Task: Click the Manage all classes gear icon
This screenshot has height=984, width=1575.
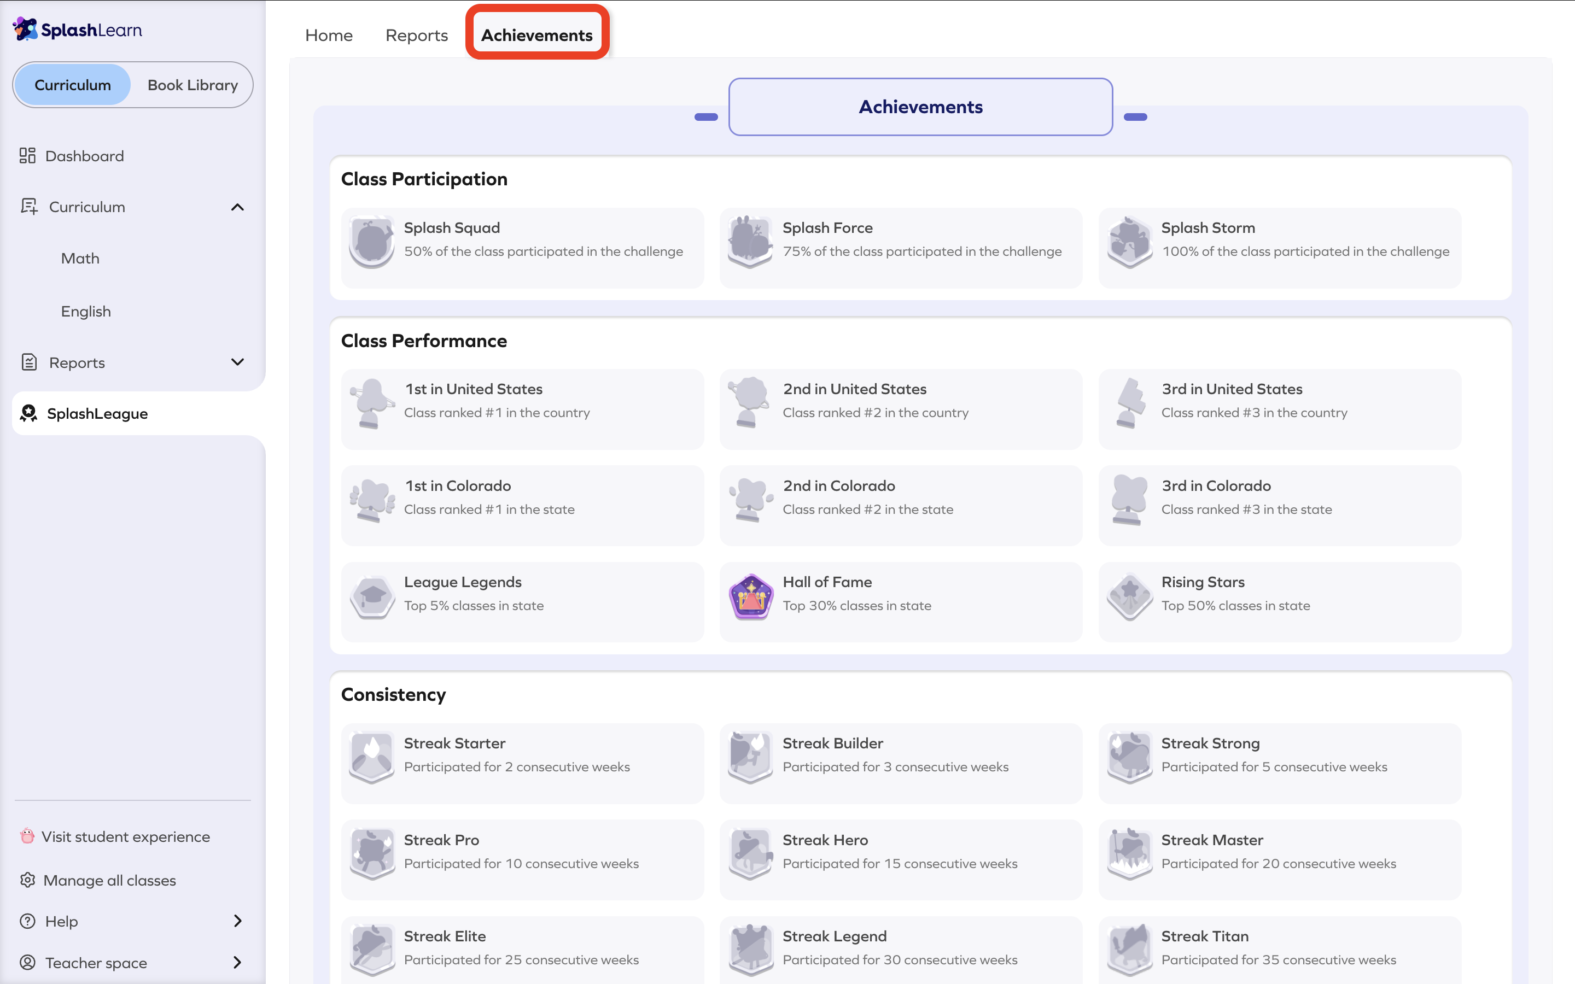Action: [27, 880]
